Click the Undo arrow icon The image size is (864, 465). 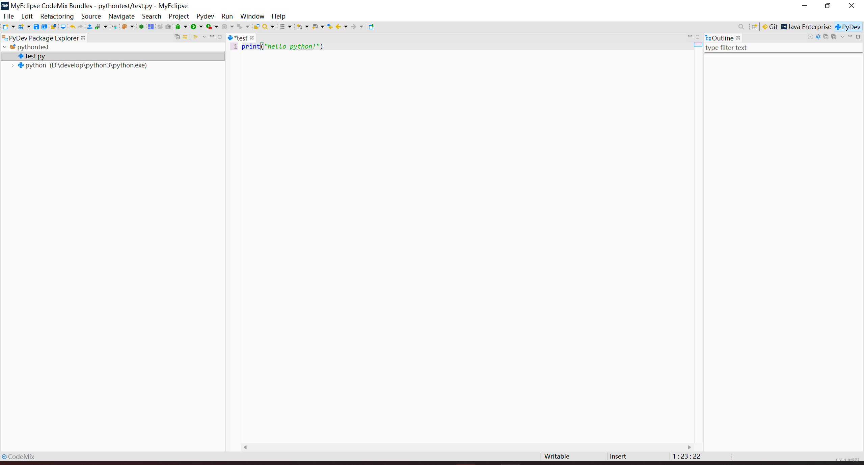(x=73, y=27)
